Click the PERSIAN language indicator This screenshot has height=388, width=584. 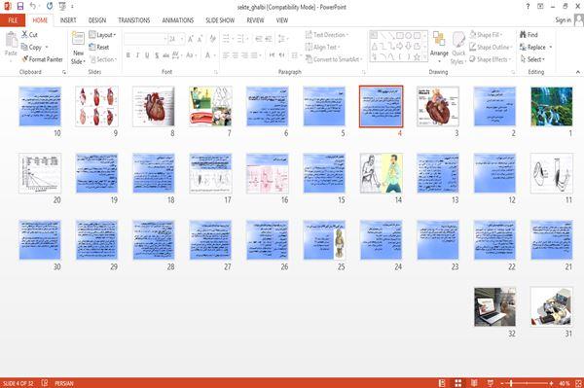pos(64,383)
